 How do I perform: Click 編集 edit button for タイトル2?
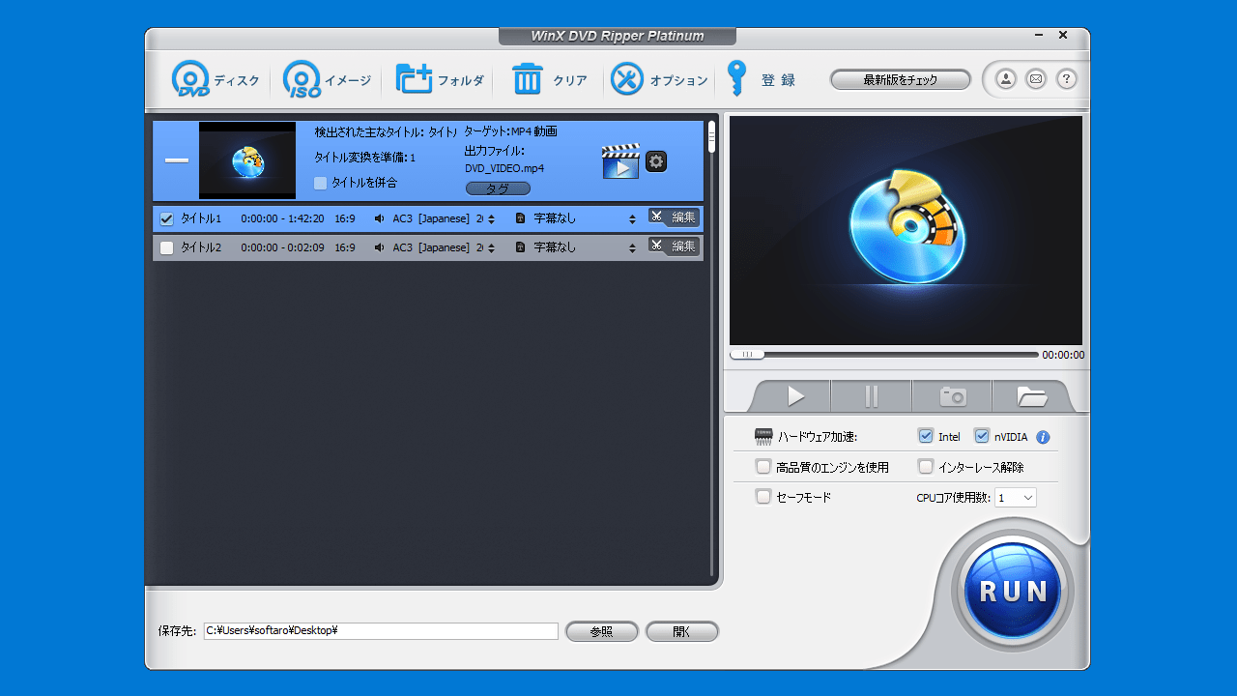click(674, 246)
